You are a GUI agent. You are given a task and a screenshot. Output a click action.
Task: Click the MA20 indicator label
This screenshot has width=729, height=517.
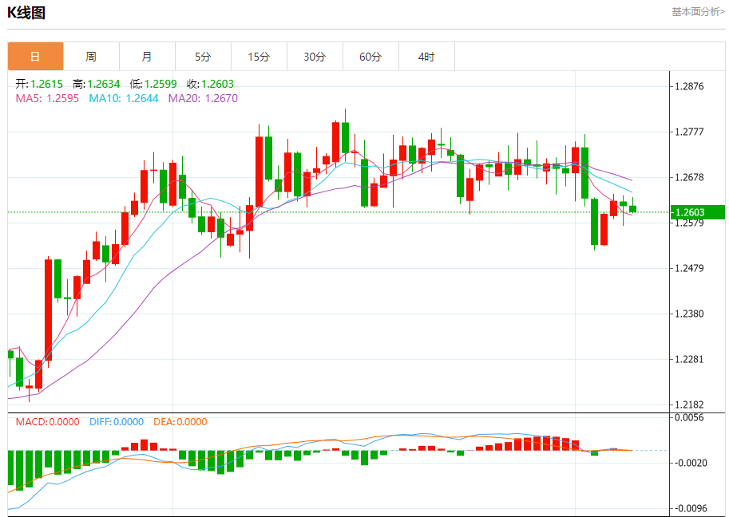(x=201, y=98)
